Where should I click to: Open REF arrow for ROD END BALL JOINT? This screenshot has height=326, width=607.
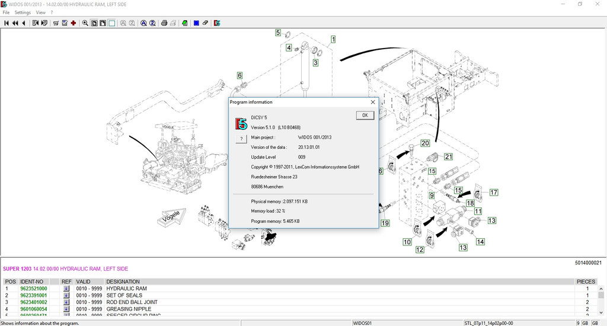point(66,302)
